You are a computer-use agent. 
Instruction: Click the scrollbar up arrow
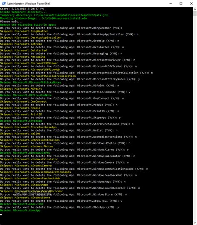coord(195,9)
